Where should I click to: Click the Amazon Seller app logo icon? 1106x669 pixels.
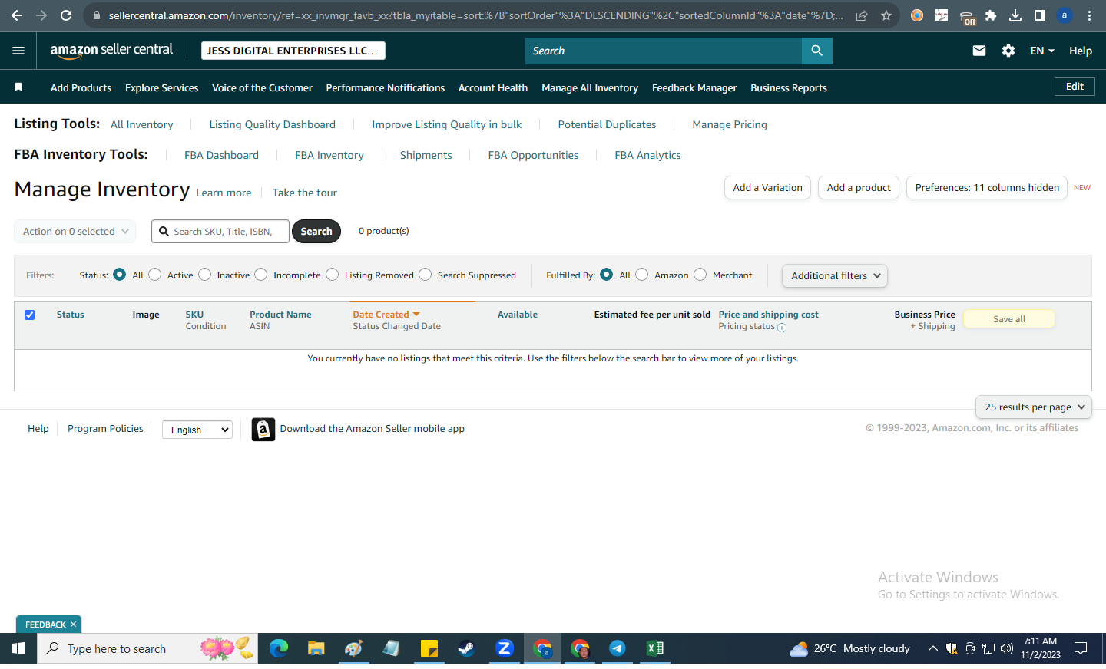[x=263, y=430]
